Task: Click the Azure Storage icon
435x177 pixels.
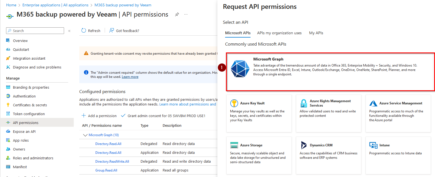Action: point(234,145)
